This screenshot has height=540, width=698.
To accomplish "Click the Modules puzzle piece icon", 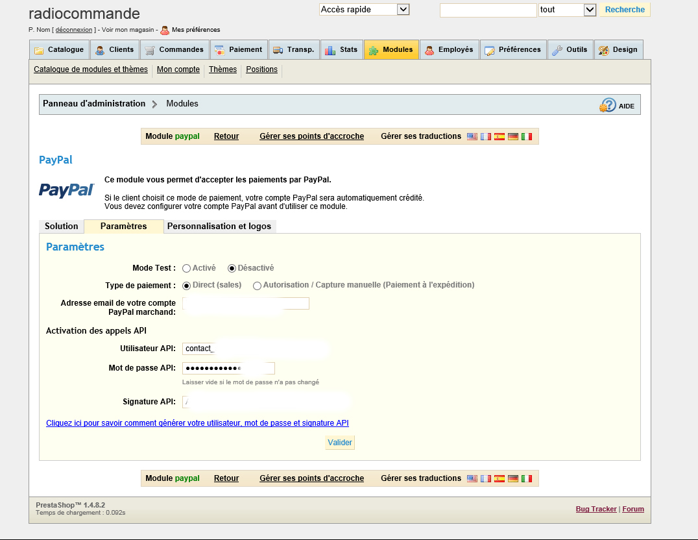I will pyautogui.click(x=374, y=51).
